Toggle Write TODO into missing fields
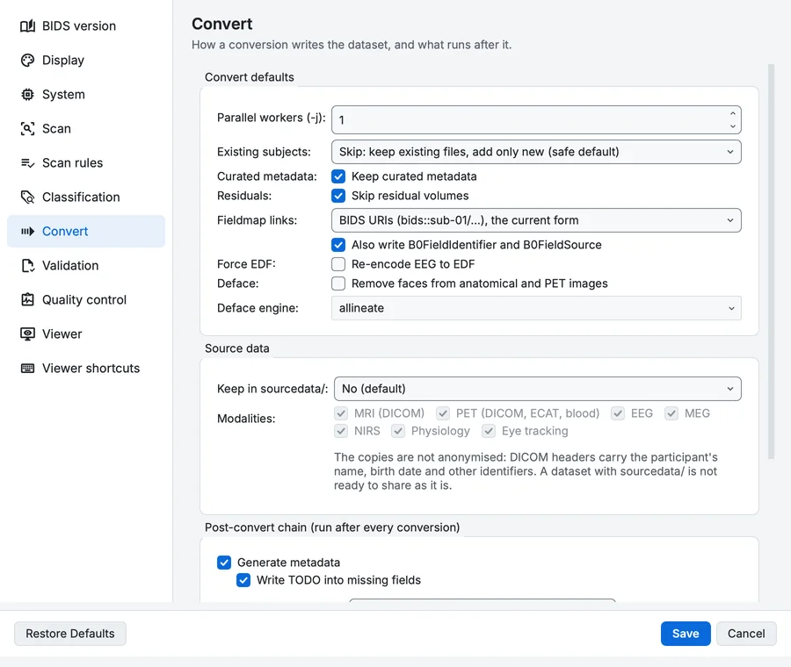This screenshot has width=791, height=667. [x=243, y=580]
